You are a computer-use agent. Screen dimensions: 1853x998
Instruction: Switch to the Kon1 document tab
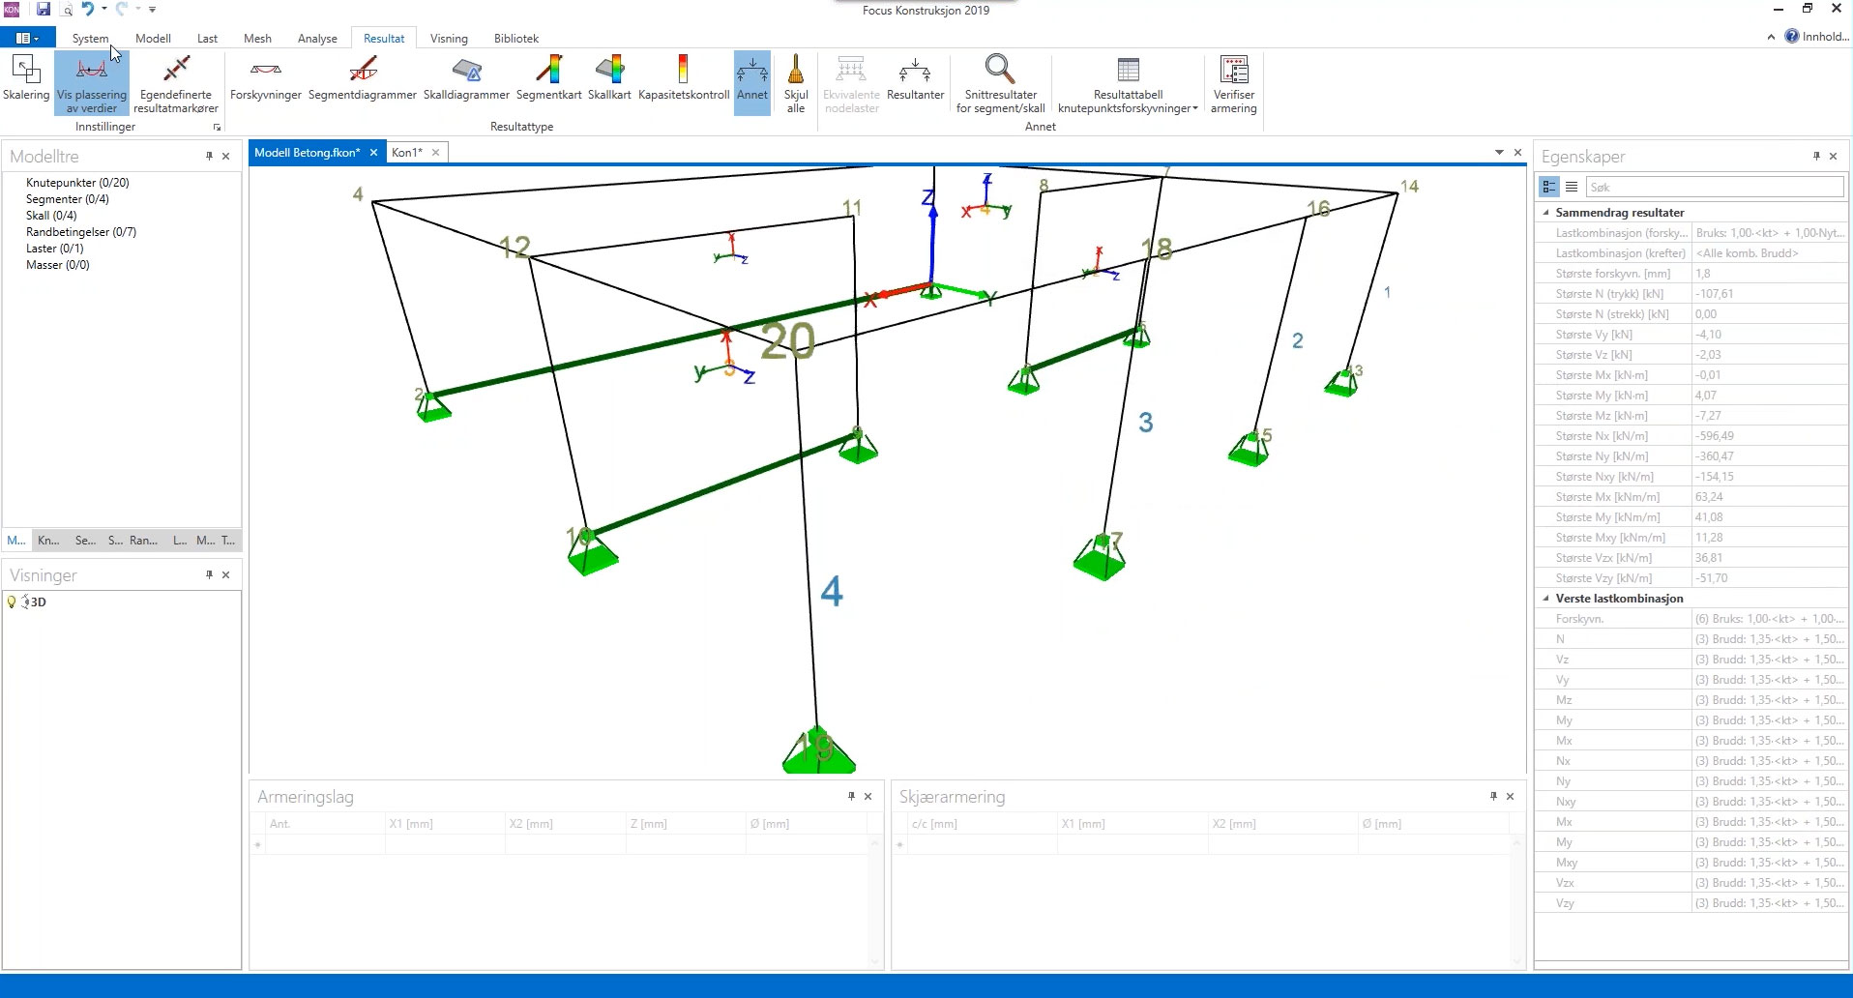point(407,153)
